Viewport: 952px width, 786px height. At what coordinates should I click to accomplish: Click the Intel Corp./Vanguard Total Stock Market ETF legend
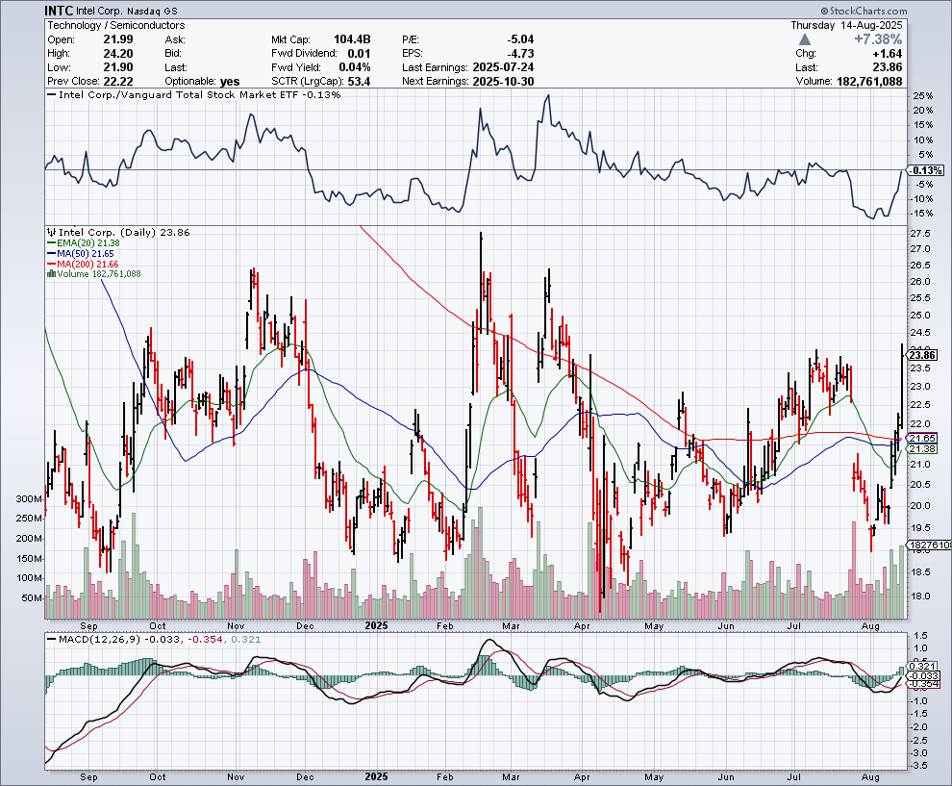pyautogui.click(x=194, y=94)
